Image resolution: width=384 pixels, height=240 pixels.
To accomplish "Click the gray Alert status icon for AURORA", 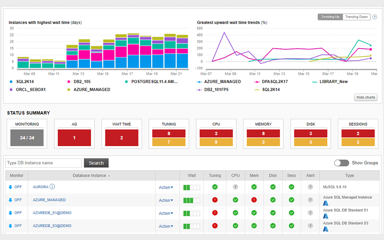I will click(310, 187).
